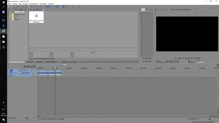Image resolution: width=219 pixels, height=123 pixels.
Task: Open the Настройки menu
Action: pos(43,4)
